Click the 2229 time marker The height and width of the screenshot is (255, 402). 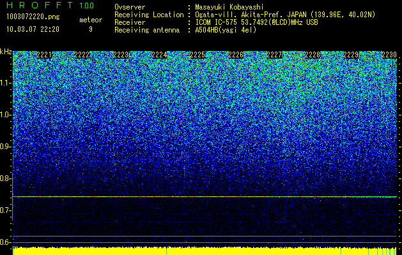point(351,55)
